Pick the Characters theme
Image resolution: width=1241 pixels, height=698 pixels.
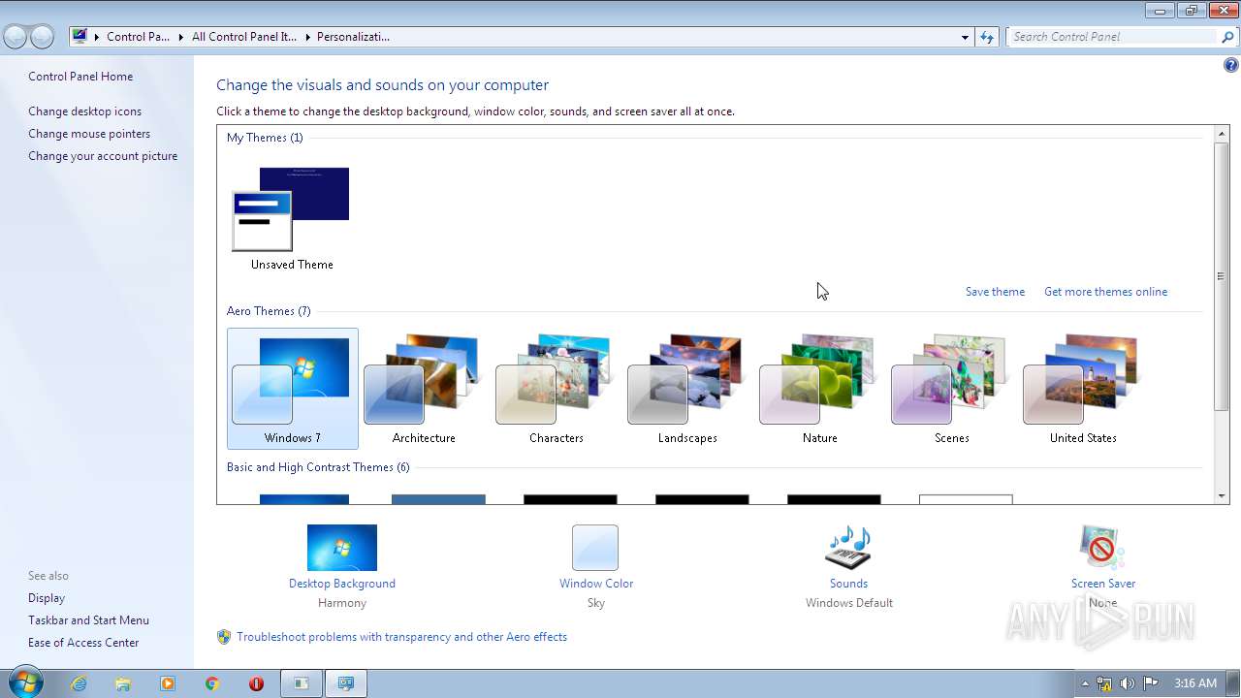click(x=556, y=389)
